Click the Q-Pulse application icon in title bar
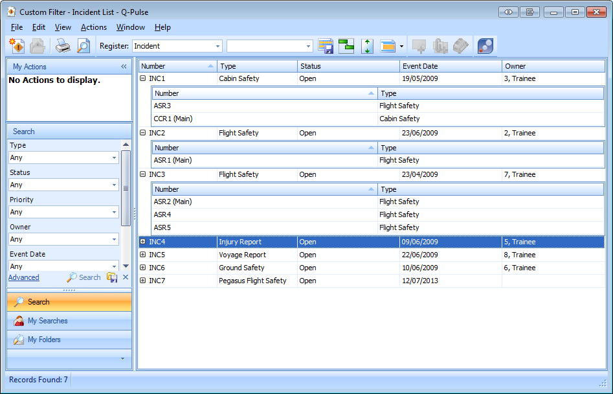The height and width of the screenshot is (394, 613). 12,12
